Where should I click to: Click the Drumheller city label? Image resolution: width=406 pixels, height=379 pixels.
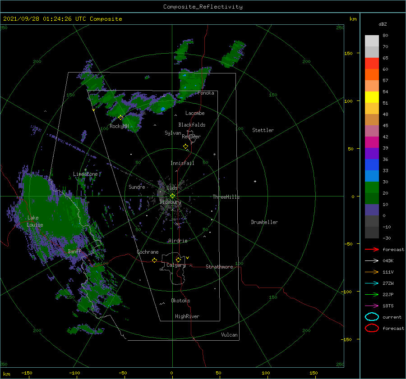point(264,222)
